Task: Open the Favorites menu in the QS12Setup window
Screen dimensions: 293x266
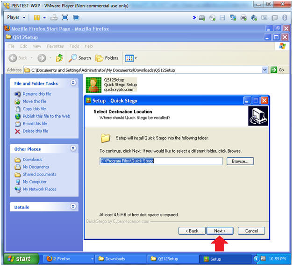Action: tap(55, 46)
